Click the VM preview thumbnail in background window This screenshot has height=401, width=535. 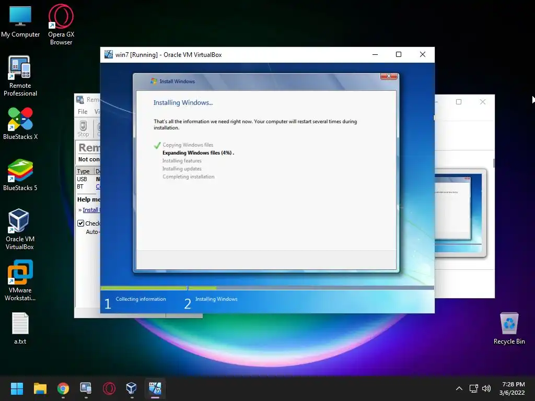pyautogui.click(x=460, y=213)
